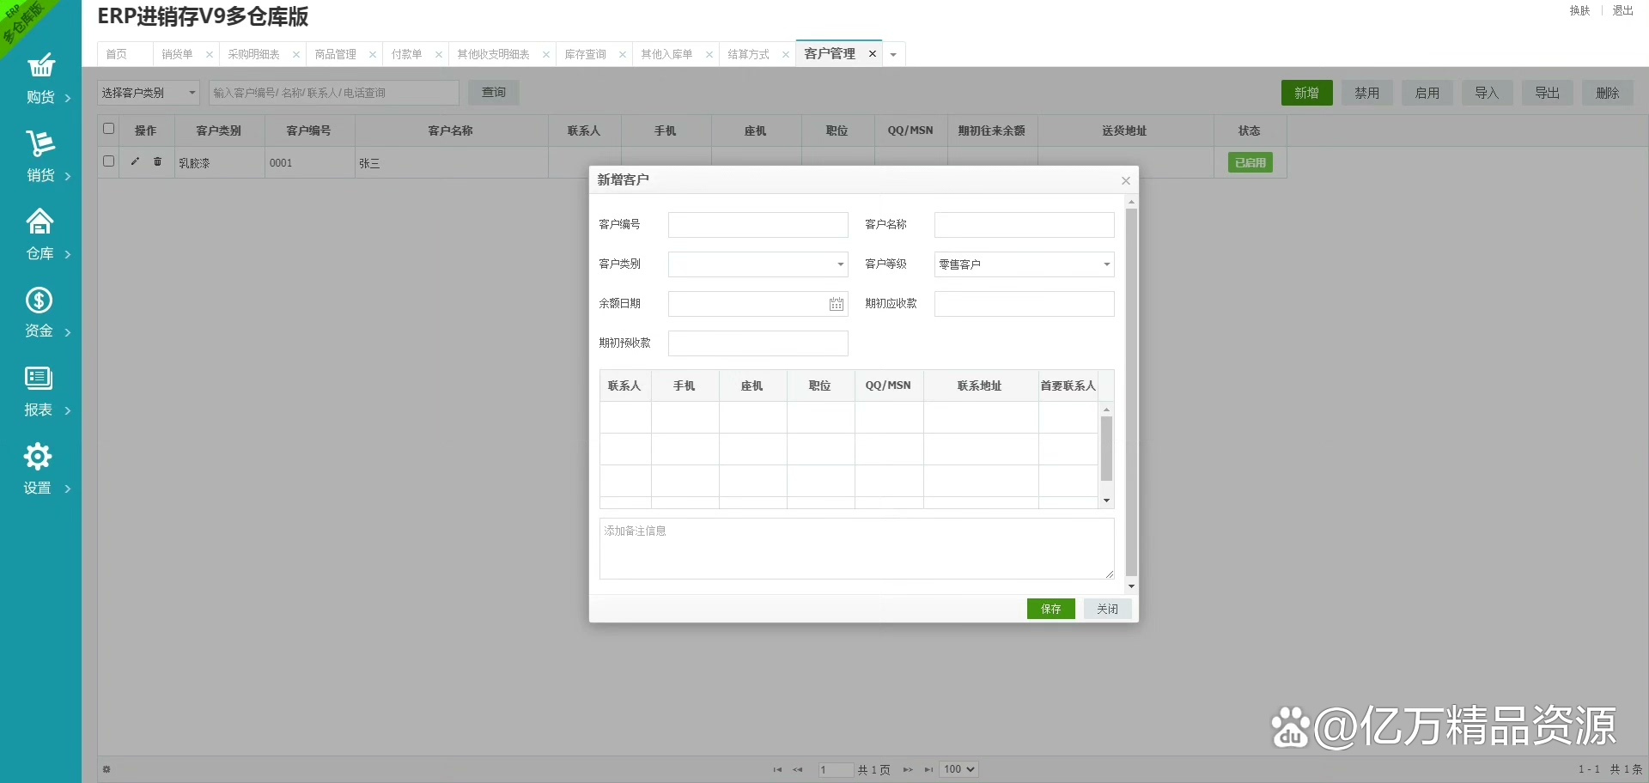1649x783 pixels.
Task: Open the tab list overflow dropdown arrow
Action: tap(893, 54)
